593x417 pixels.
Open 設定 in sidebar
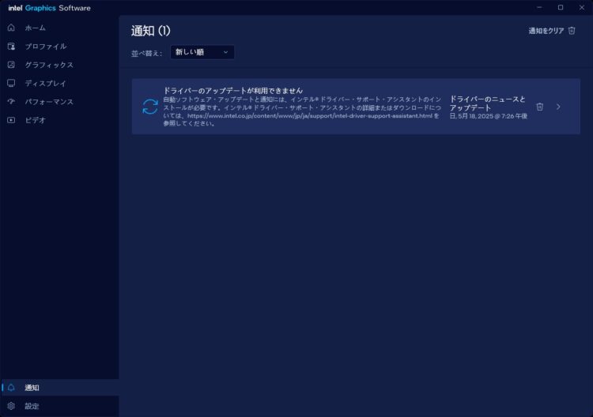pos(60,406)
